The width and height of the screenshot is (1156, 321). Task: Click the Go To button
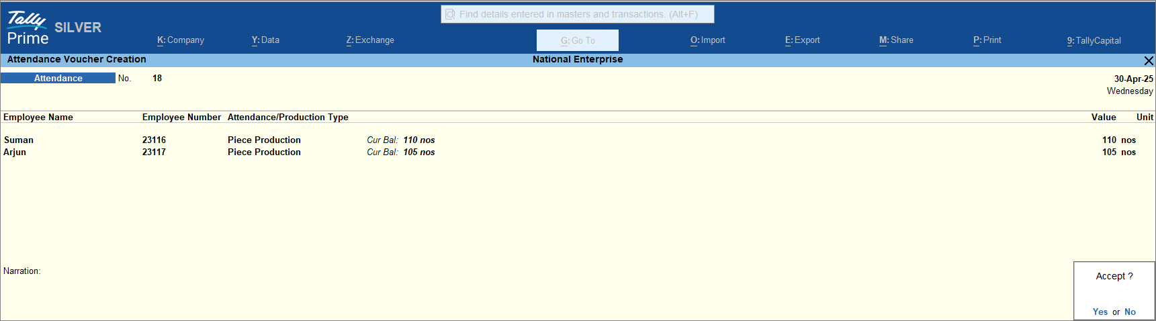[578, 40]
